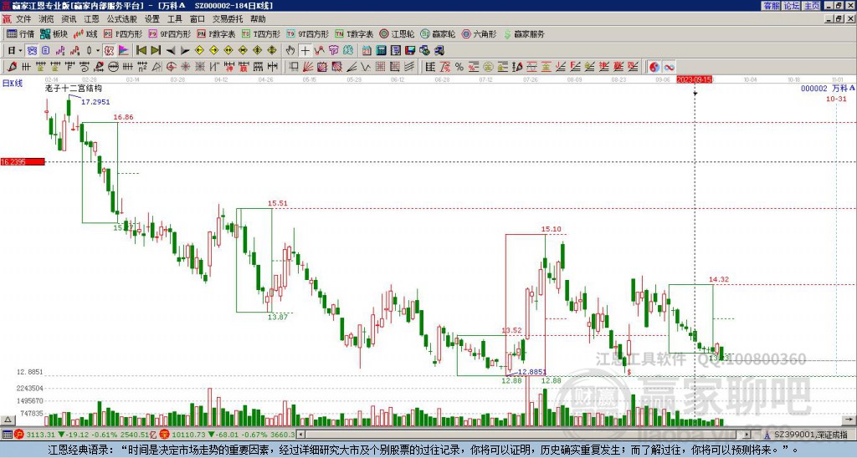
Task: Click the circled 金 golden ratio icon
Action: 488,67
